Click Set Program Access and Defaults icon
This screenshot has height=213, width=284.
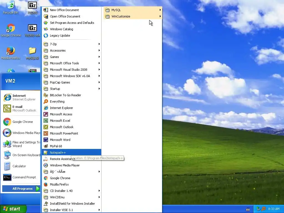tap(46, 23)
